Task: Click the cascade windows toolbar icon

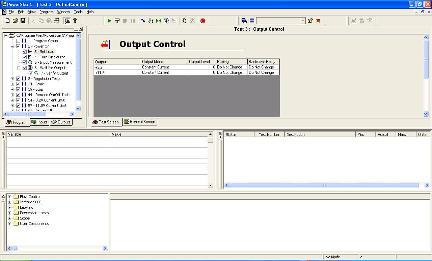Action: tap(244, 21)
